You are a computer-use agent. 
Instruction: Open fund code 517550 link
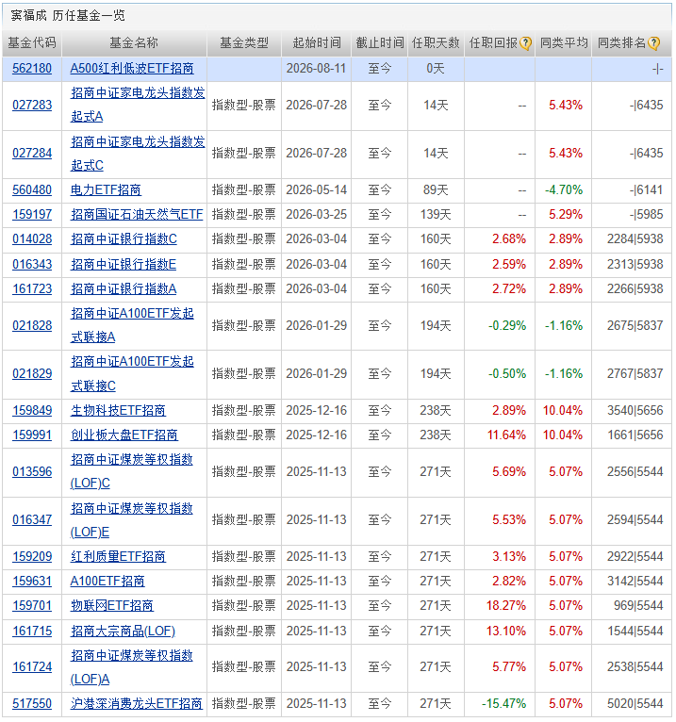tap(32, 704)
